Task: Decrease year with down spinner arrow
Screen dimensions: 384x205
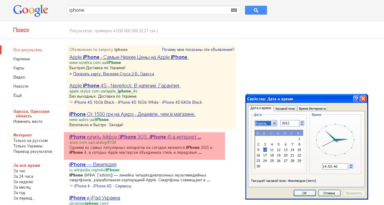Action: pyautogui.click(x=302, y=125)
